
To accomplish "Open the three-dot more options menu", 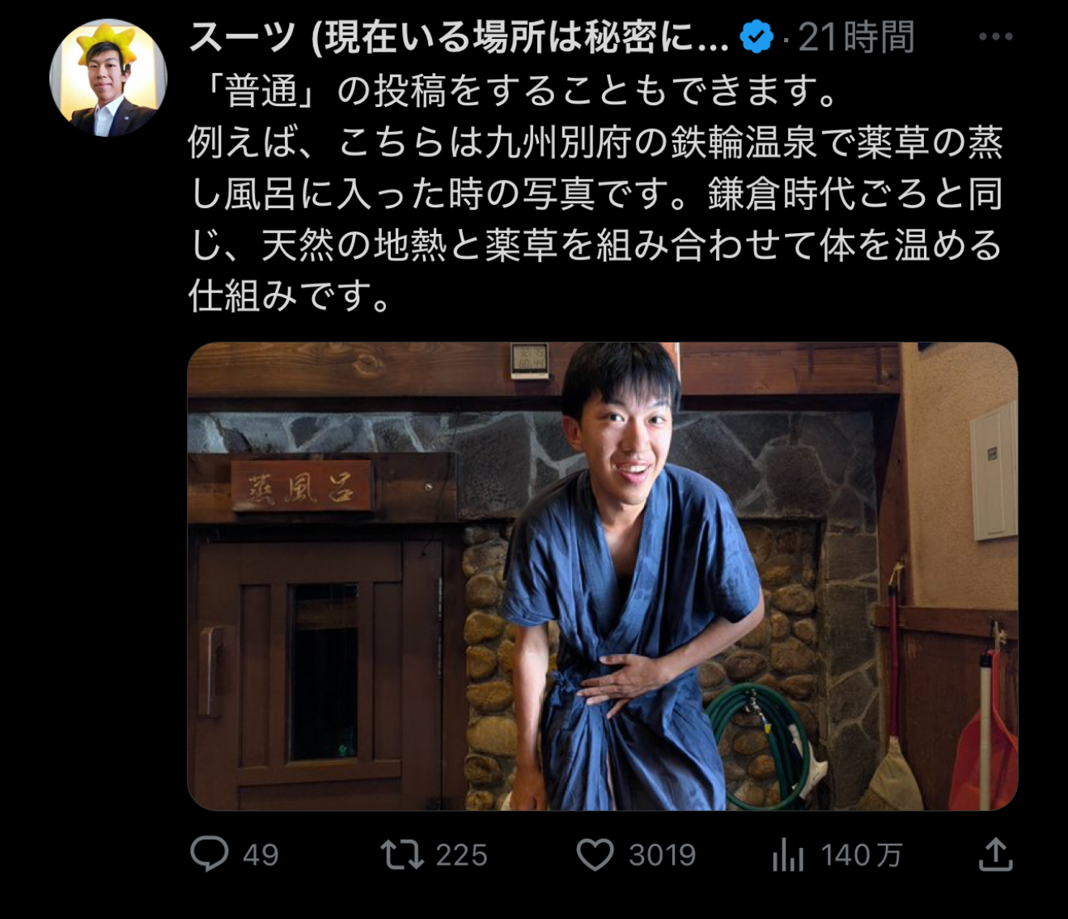I will coord(996,36).
